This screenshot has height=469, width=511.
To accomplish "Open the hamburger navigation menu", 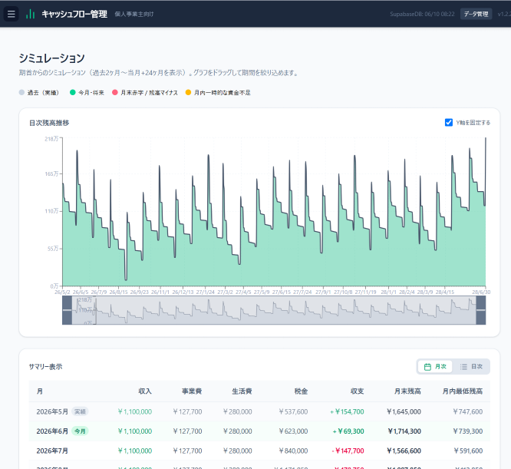I will [11, 14].
